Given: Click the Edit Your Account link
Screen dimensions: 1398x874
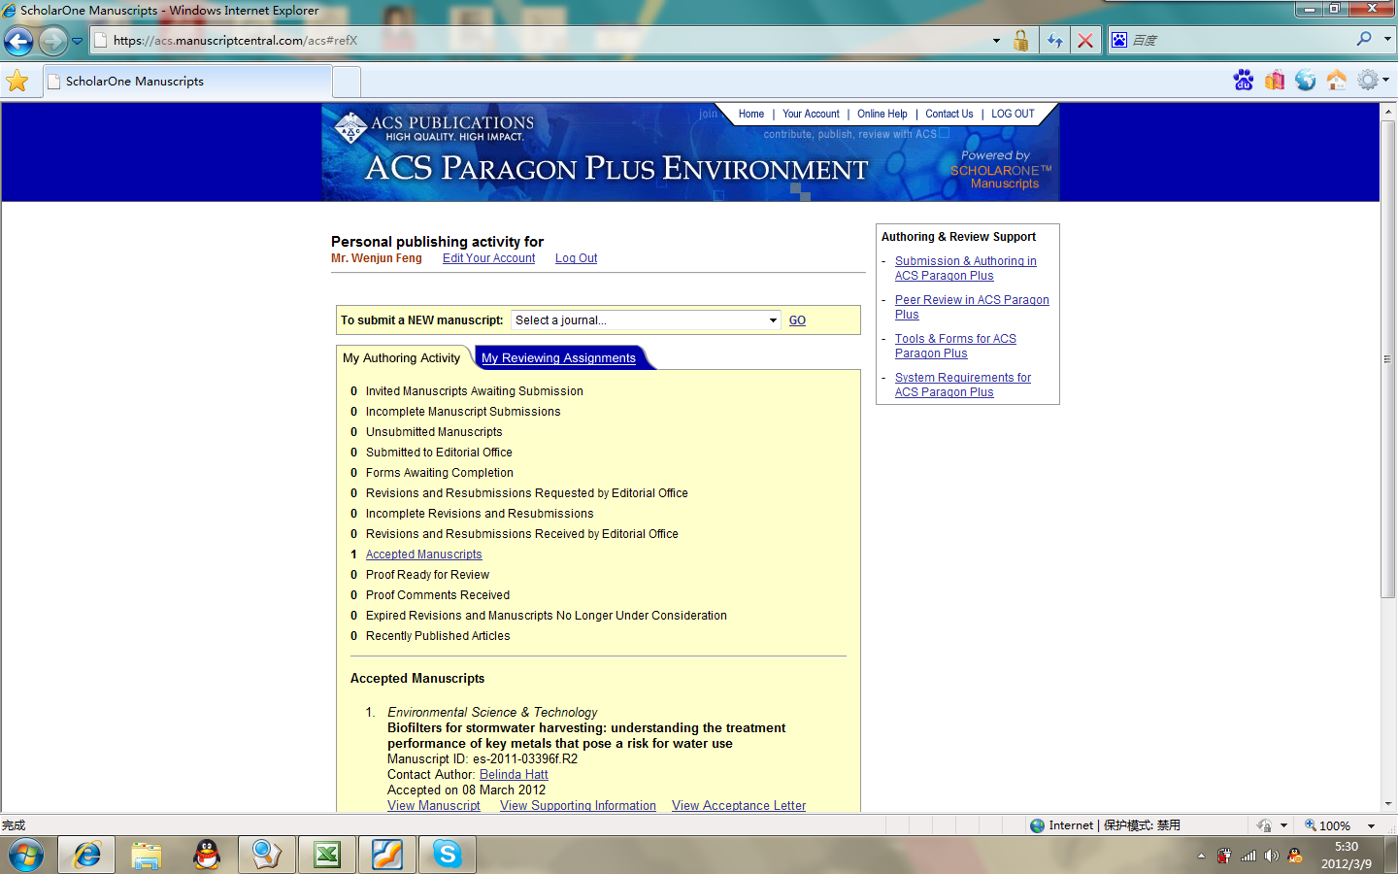Looking at the screenshot, I should click(488, 258).
